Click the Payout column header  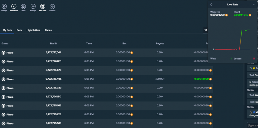point(160,44)
